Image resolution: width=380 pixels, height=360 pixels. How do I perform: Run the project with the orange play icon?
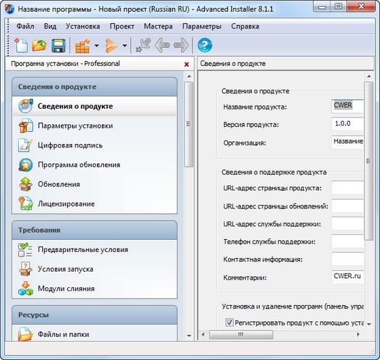point(111,46)
